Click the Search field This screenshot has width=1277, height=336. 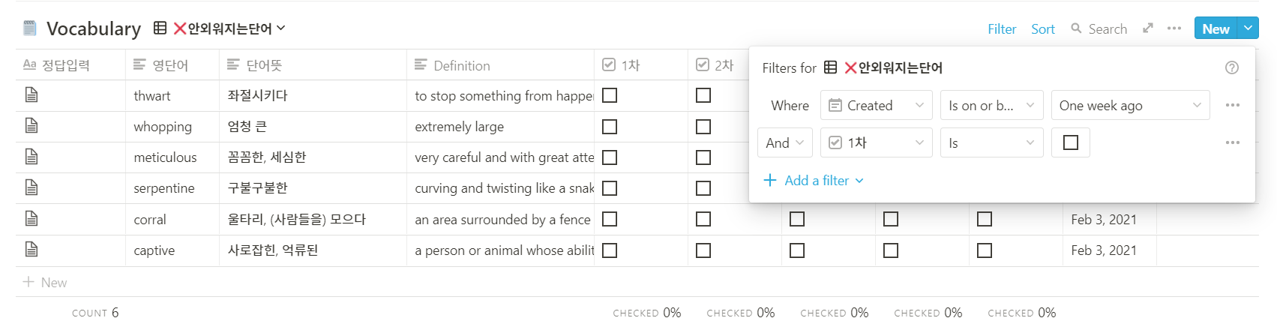[x=1099, y=29]
